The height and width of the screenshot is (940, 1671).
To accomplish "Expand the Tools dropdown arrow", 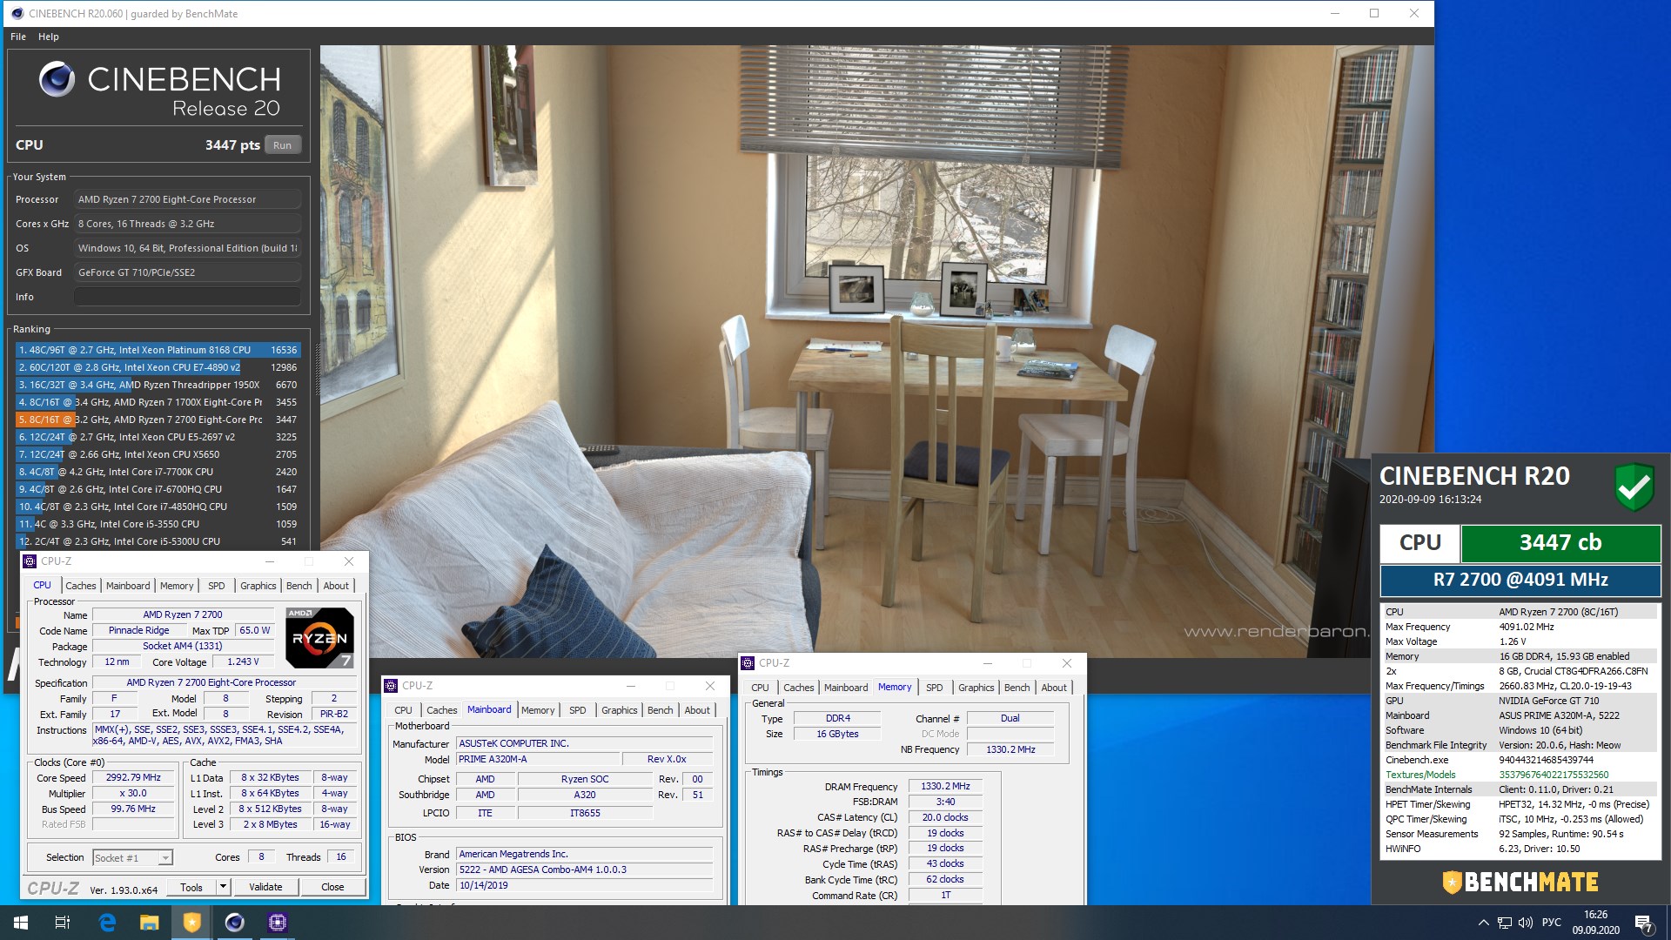I will pos(223,888).
